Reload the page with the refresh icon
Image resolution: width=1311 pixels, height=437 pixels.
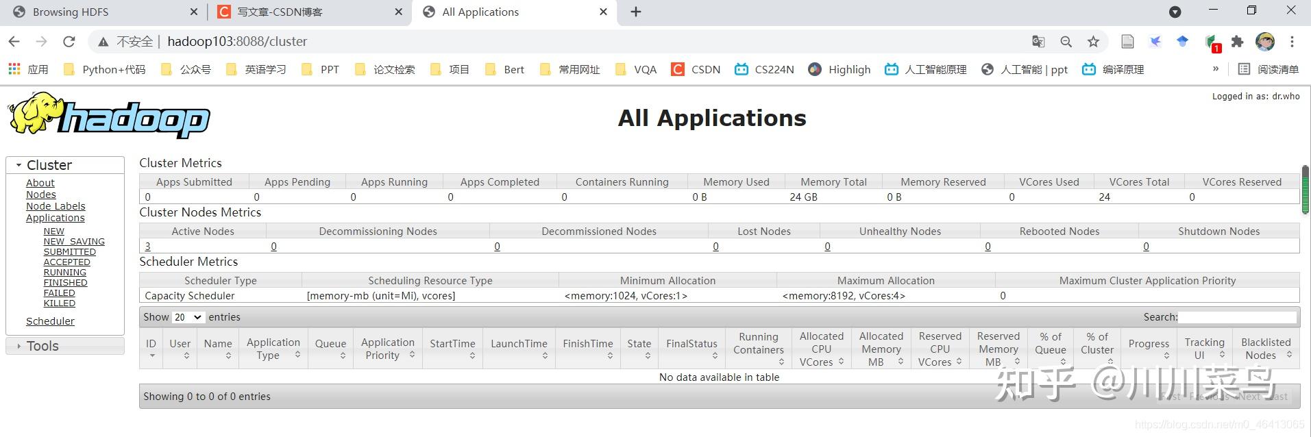point(69,42)
